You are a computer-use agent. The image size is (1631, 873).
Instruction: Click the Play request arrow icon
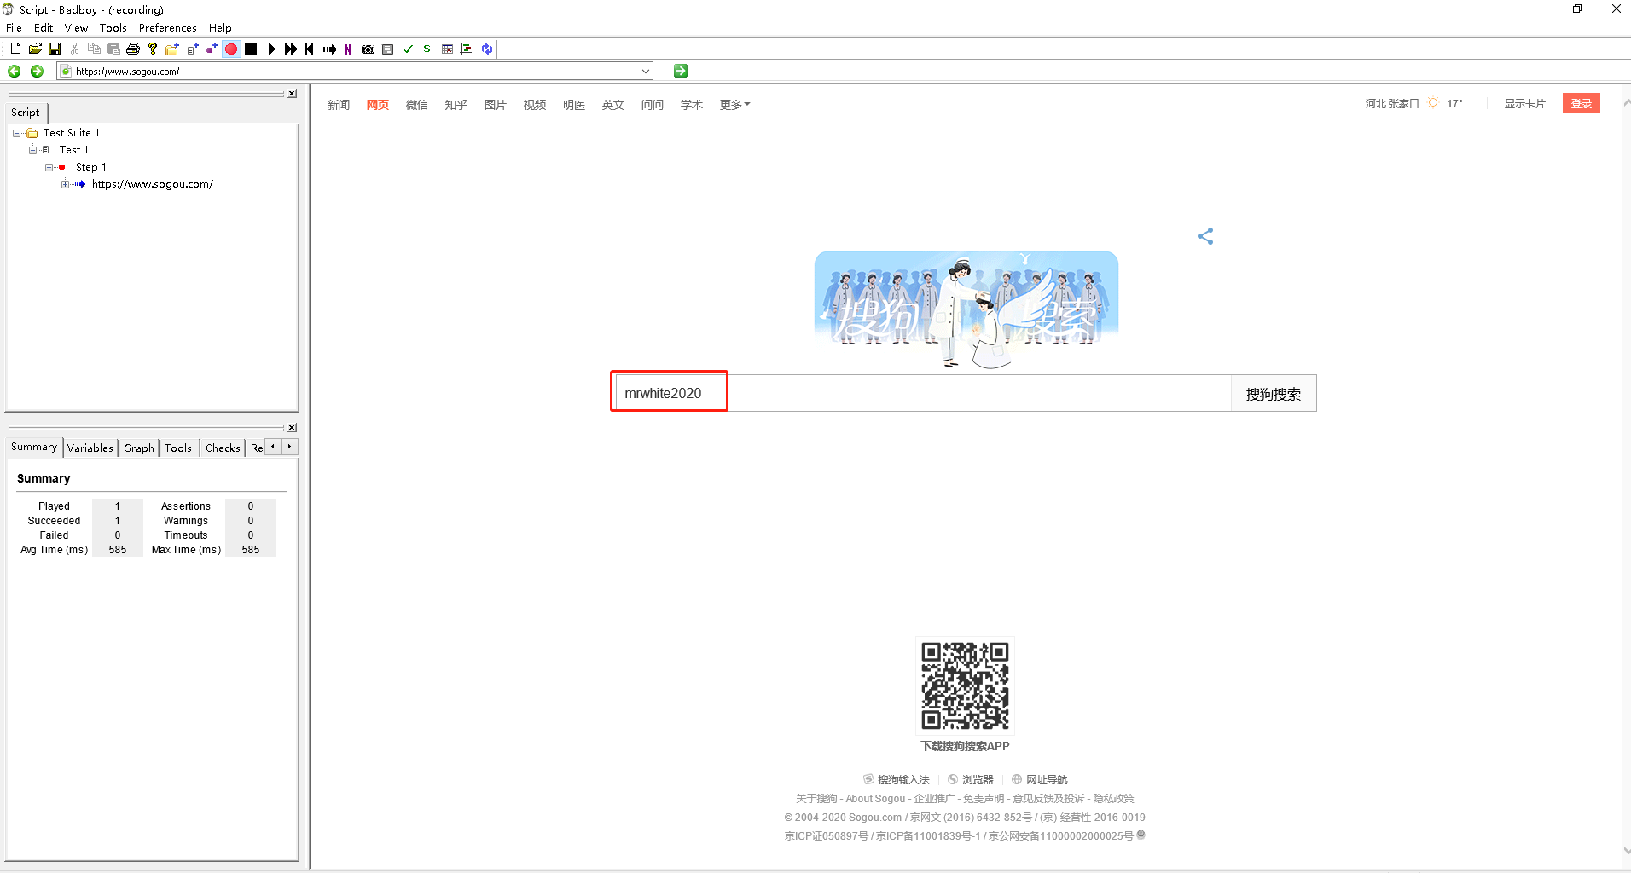pyautogui.click(x=329, y=49)
